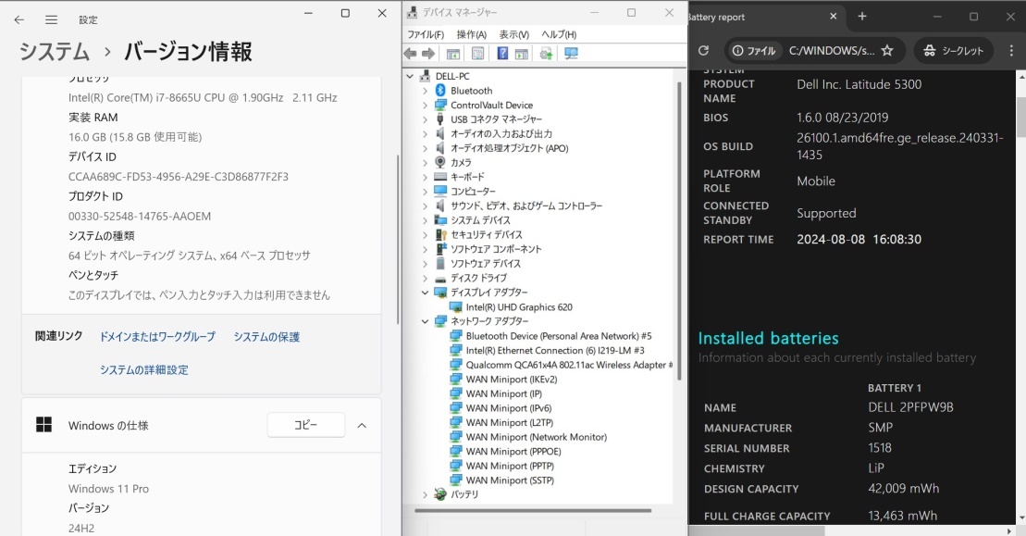The width and height of the screenshot is (1026, 536).
Task: Click the ソフトウェア デバイス icon in the tree
Action: coord(440,263)
